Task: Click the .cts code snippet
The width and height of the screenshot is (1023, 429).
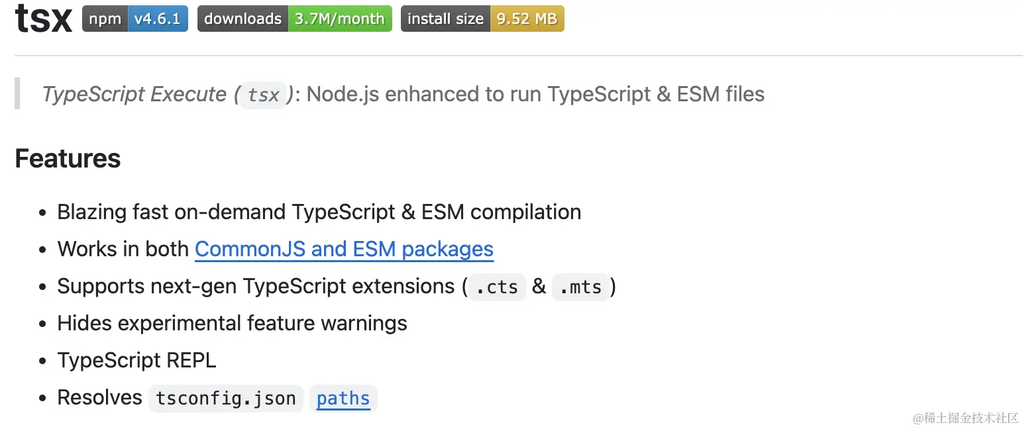Action: [x=497, y=287]
